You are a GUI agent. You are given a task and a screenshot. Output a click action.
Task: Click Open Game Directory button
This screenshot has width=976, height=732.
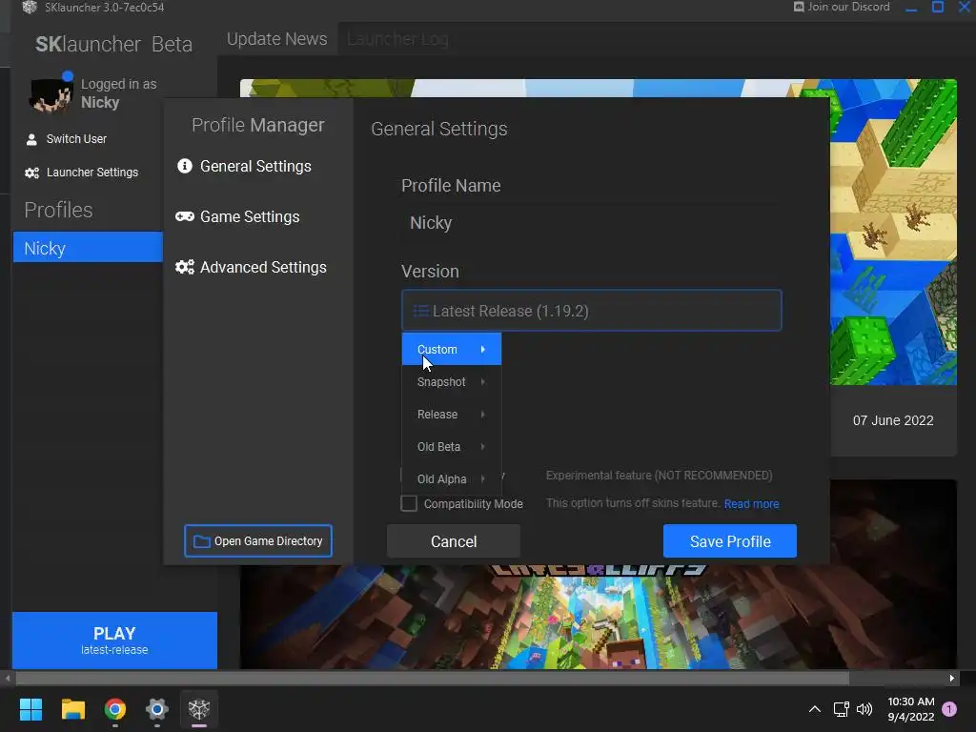[x=257, y=541]
